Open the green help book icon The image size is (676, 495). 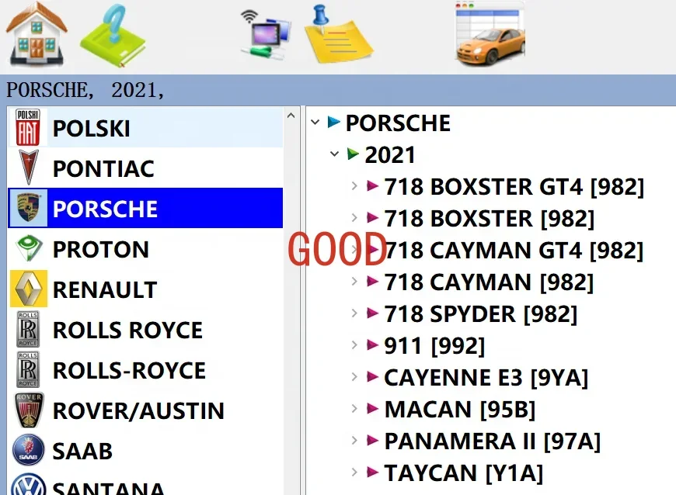(x=113, y=36)
